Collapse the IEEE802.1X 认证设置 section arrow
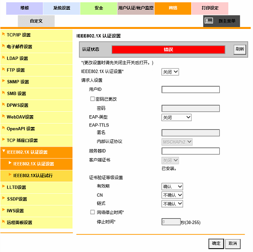This screenshot has width=253, height=252. (3, 151)
